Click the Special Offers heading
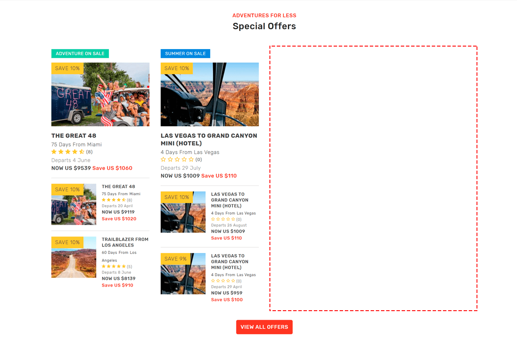 tap(264, 26)
